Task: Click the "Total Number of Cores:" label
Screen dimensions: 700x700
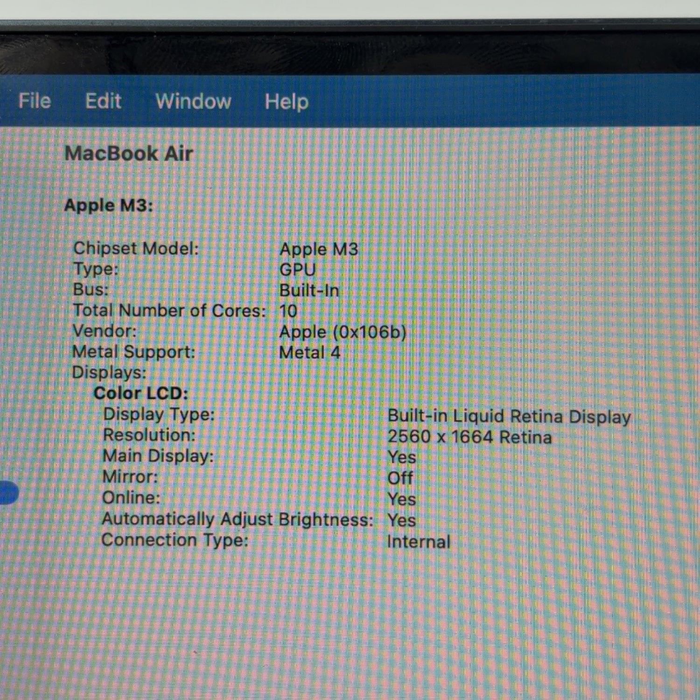Action: [169, 310]
